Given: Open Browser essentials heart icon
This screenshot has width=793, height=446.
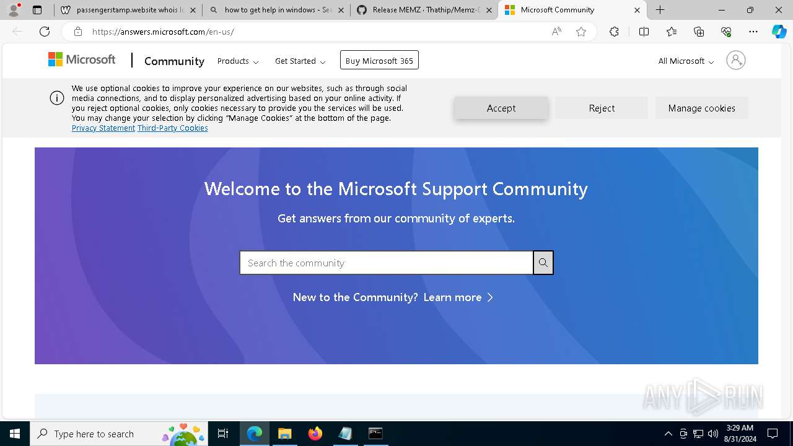Looking at the screenshot, I should [x=726, y=32].
